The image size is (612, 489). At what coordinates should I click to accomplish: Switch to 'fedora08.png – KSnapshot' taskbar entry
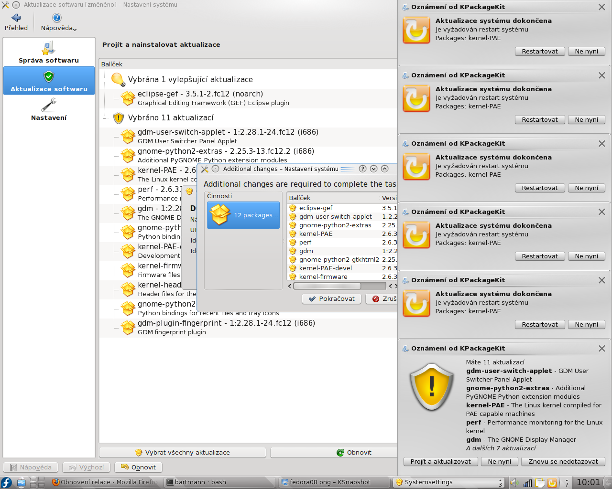click(x=333, y=482)
